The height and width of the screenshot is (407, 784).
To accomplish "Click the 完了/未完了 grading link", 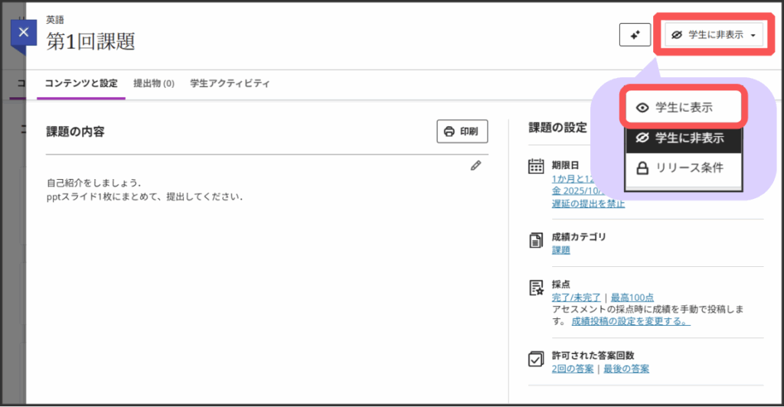I will click(x=576, y=297).
